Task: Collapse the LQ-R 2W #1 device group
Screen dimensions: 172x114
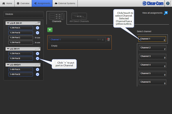Action: (7, 23)
